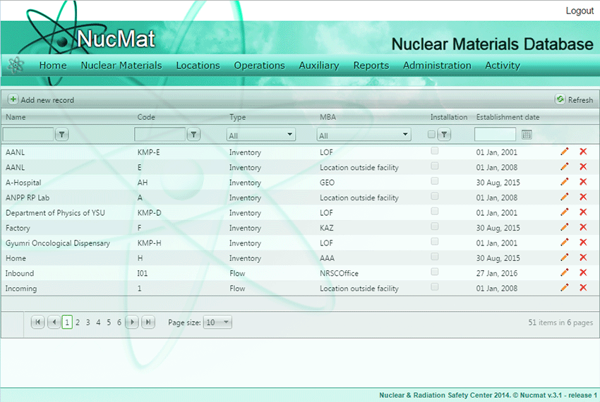Go to the last page of results
Viewport: 600px width, 402px height.
pyautogui.click(x=148, y=322)
